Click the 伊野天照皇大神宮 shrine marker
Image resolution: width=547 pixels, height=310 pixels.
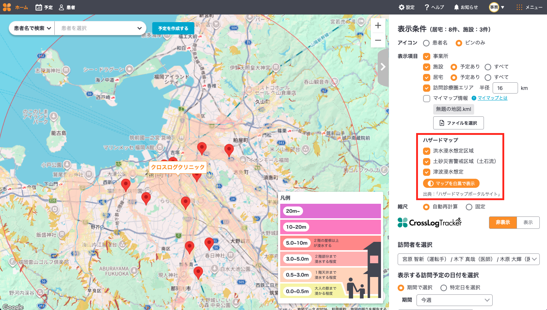pos(276,67)
